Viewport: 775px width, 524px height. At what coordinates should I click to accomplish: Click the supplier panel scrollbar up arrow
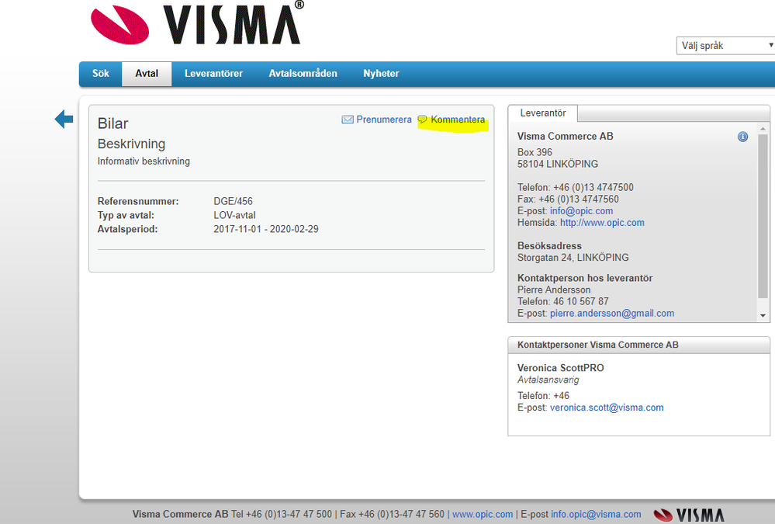click(763, 129)
